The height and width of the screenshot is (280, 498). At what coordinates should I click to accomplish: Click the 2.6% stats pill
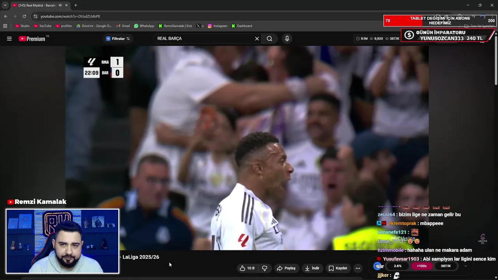click(x=398, y=266)
